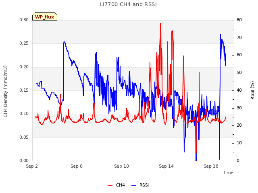Click the tallest red CH4 peak near Sep 13
The height and width of the screenshot is (193, 258).
pos(160,24)
